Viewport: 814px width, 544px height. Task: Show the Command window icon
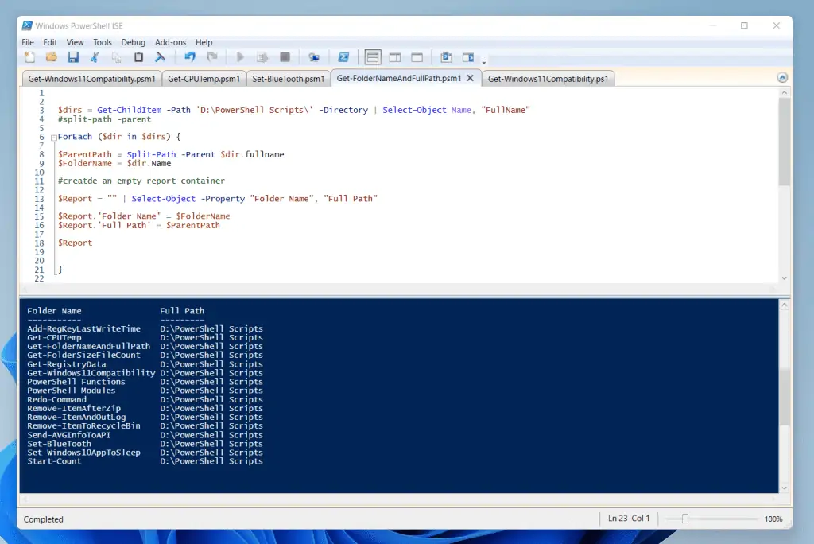point(446,58)
